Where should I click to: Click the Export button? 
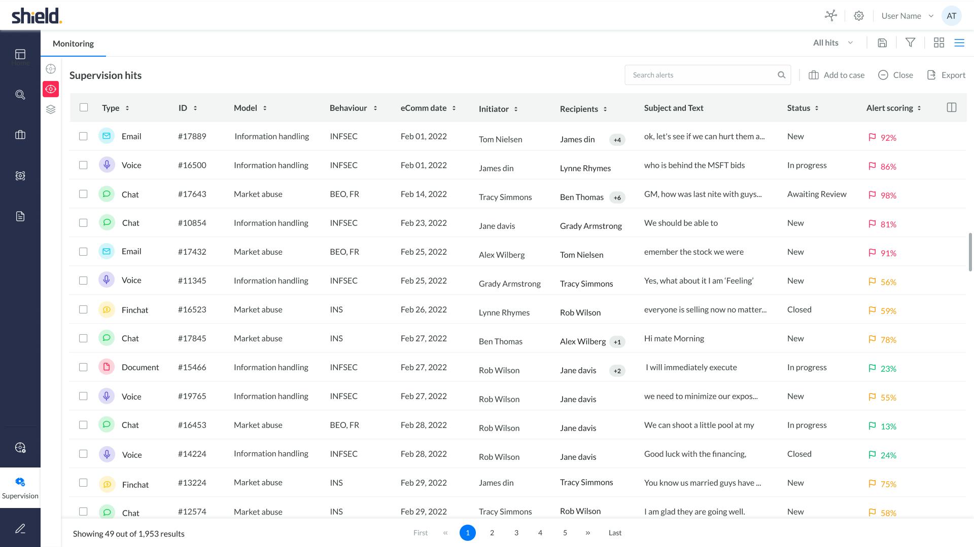(x=946, y=75)
